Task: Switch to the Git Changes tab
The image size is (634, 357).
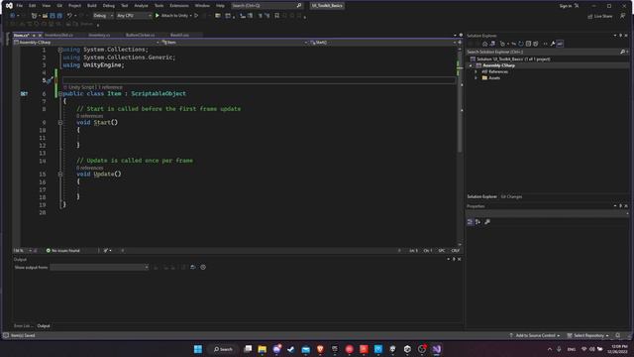Action: (x=511, y=196)
